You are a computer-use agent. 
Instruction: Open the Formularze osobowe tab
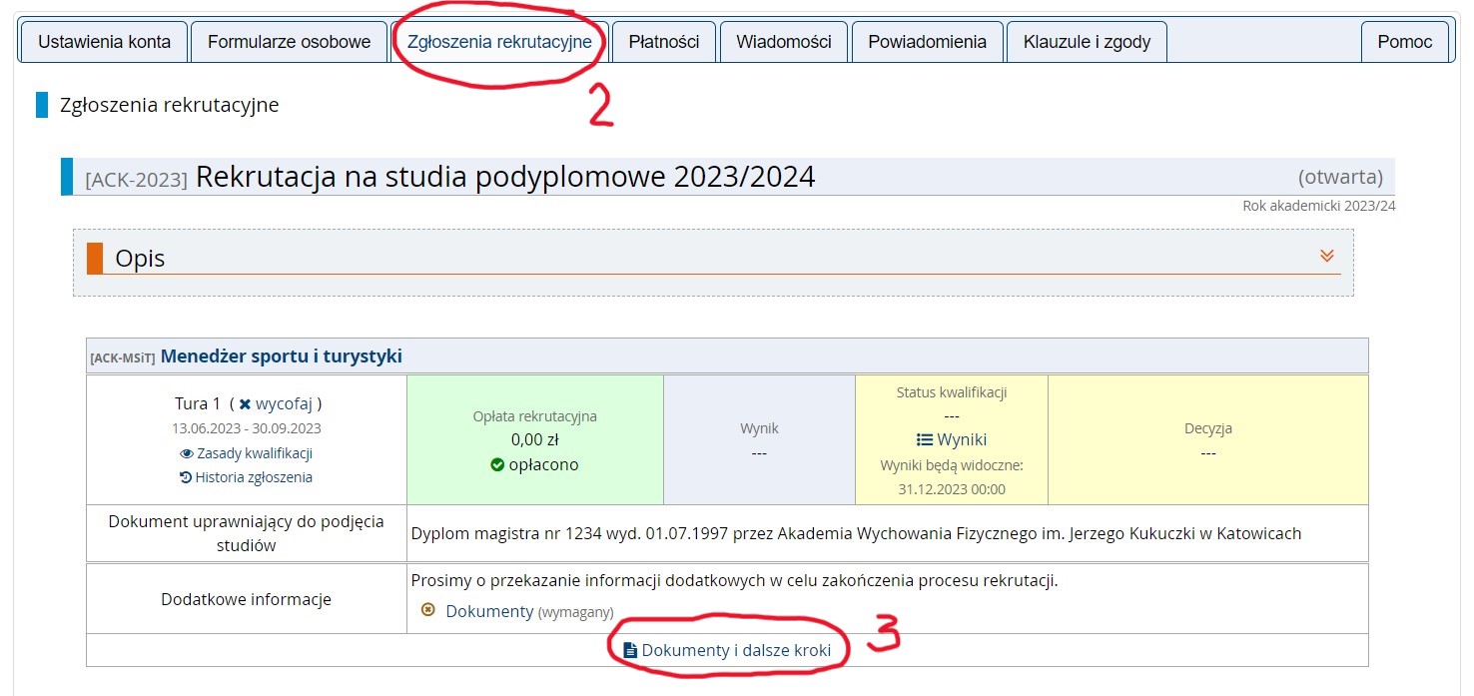pos(289,41)
